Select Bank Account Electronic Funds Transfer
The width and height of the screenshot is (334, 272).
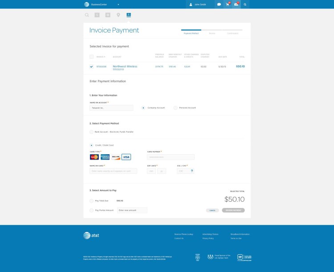(x=92, y=132)
